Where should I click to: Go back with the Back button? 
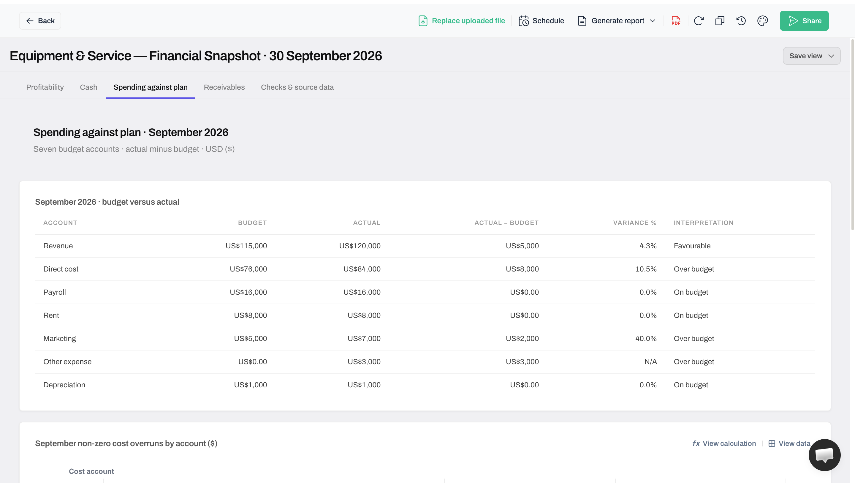40,20
